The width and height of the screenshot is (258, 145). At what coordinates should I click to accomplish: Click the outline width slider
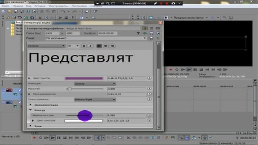(x=84, y=116)
